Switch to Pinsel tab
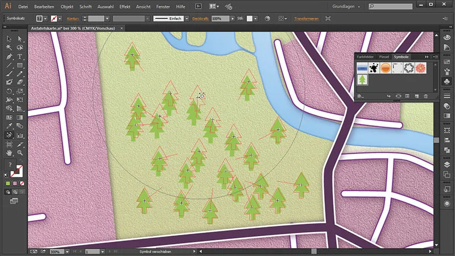 (383, 57)
